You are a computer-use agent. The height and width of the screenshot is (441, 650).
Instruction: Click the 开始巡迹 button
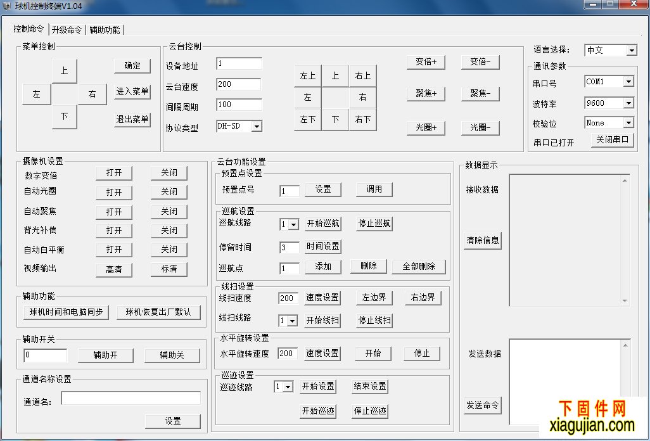tap(318, 411)
